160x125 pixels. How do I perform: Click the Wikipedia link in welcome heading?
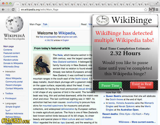pos(67,33)
